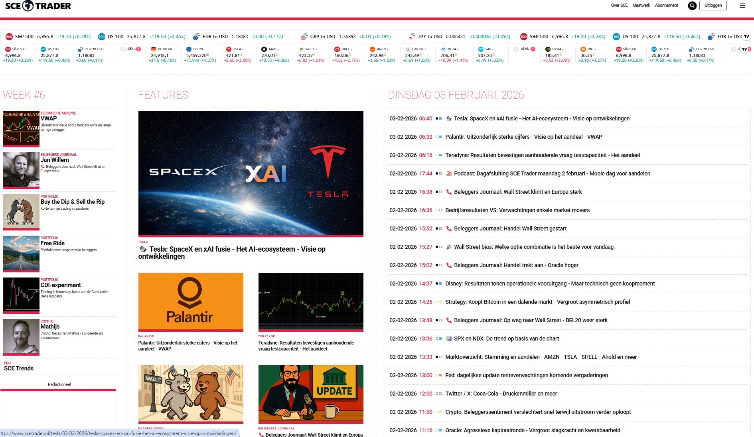Image resolution: width=754 pixels, height=437 pixels.
Task: Click GOOGL ticker icon in quotes bar
Action: tap(408, 49)
